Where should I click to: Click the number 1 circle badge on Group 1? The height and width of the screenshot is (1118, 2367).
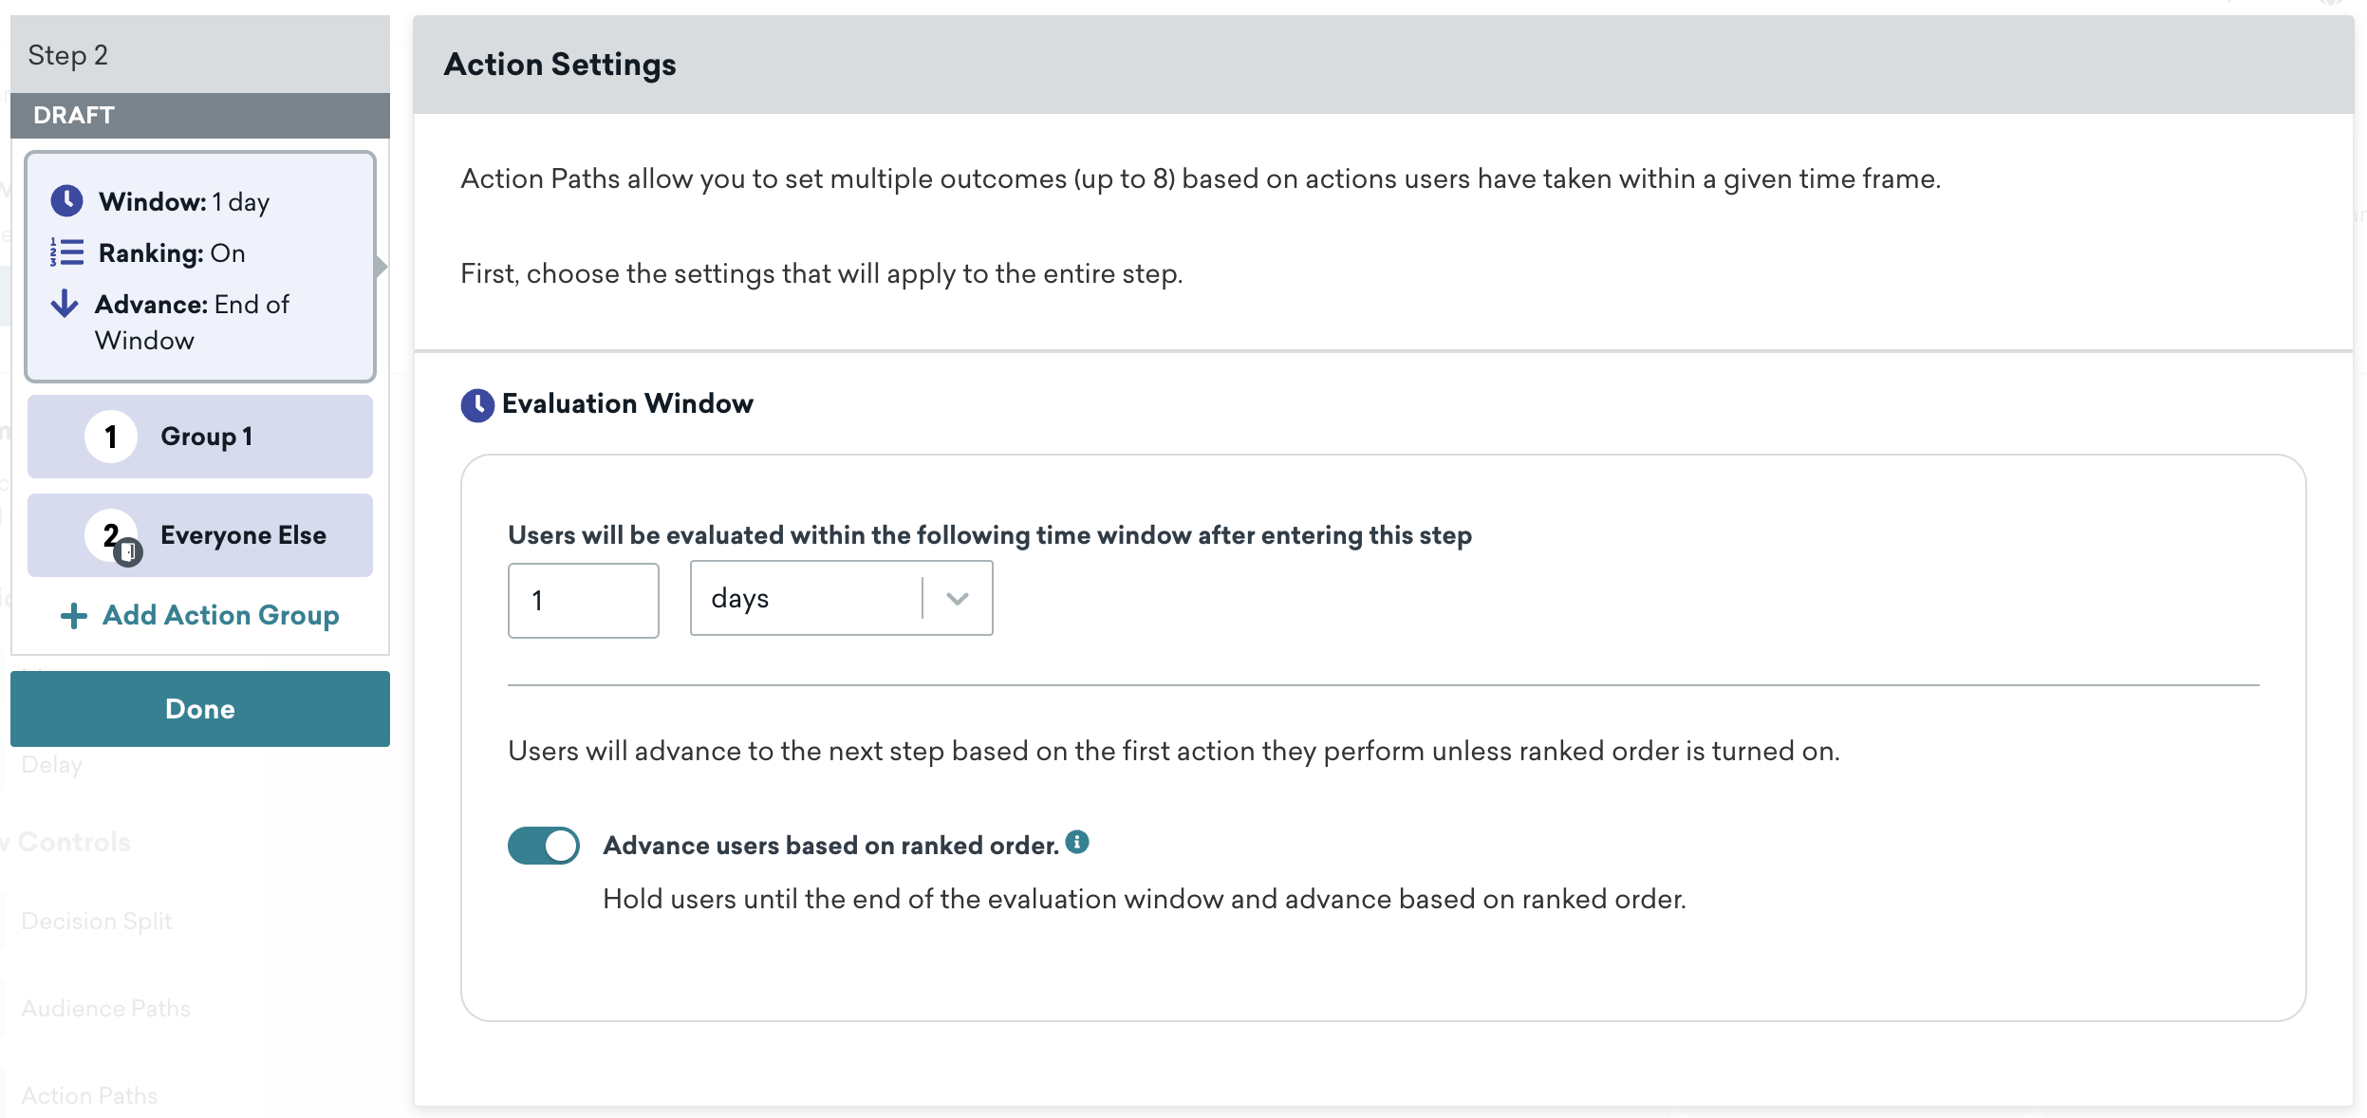click(111, 437)
